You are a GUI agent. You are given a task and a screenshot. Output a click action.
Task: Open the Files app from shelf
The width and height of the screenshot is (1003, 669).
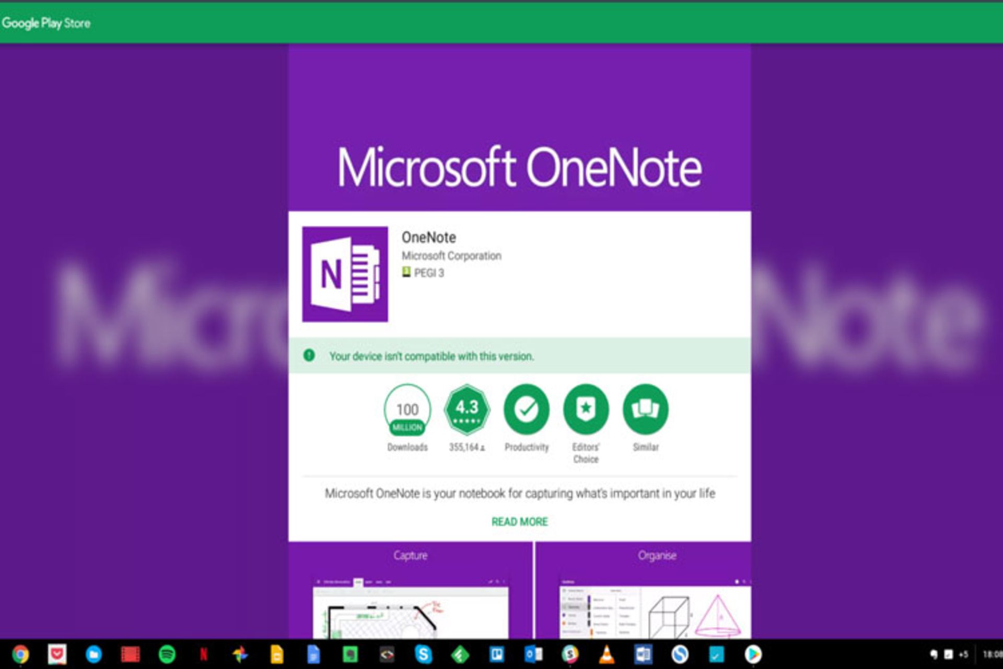click(x=94, y=654)
